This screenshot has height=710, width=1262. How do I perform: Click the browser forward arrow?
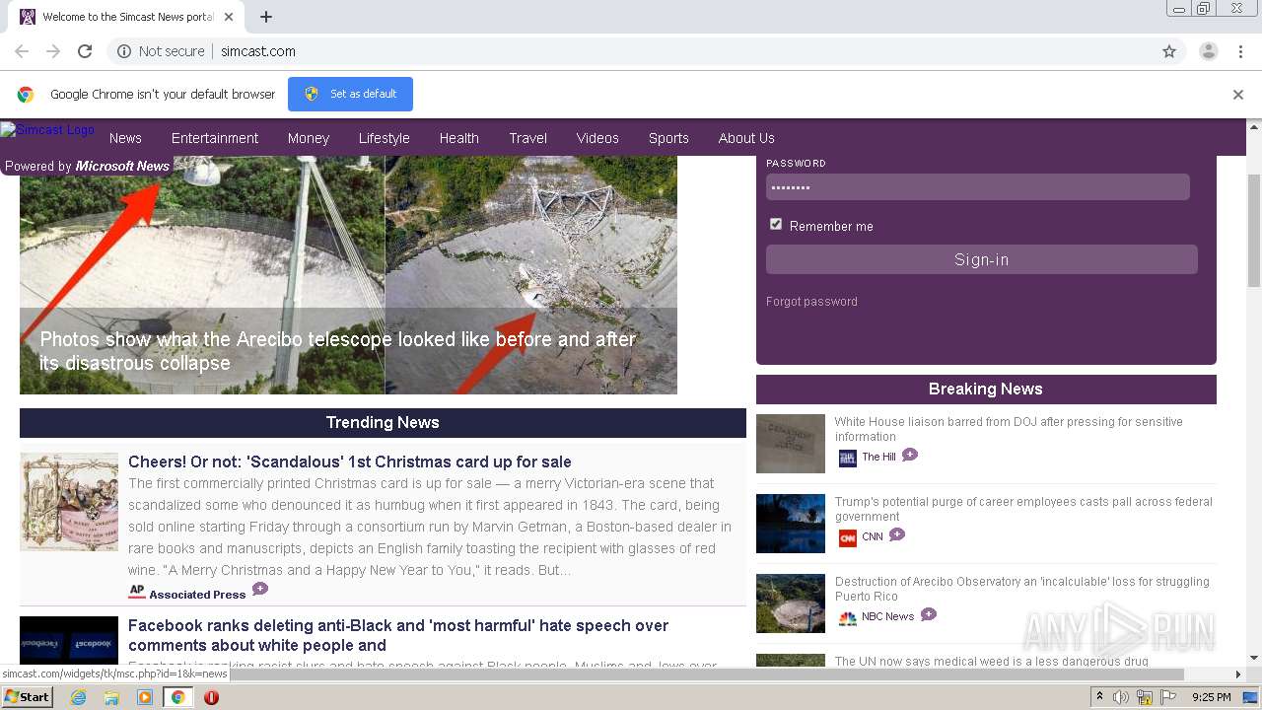(x=53, y=51)
